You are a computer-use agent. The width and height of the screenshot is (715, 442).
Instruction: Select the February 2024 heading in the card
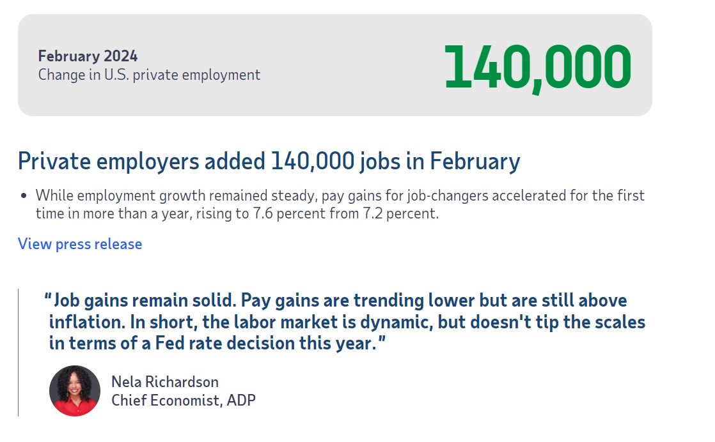coord(88,56)
